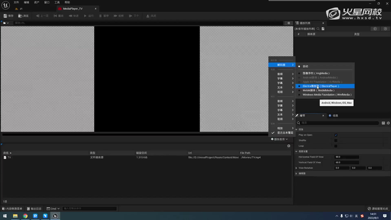
Task: Collapse the 回放 playback section in details
Action: click(x=296, y=130)
